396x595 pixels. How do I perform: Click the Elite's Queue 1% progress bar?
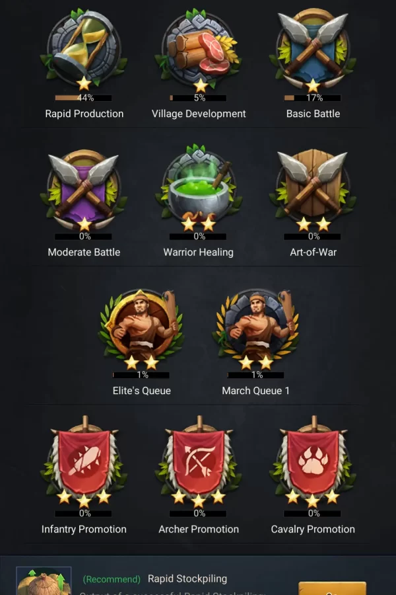[x=141, y=375]
